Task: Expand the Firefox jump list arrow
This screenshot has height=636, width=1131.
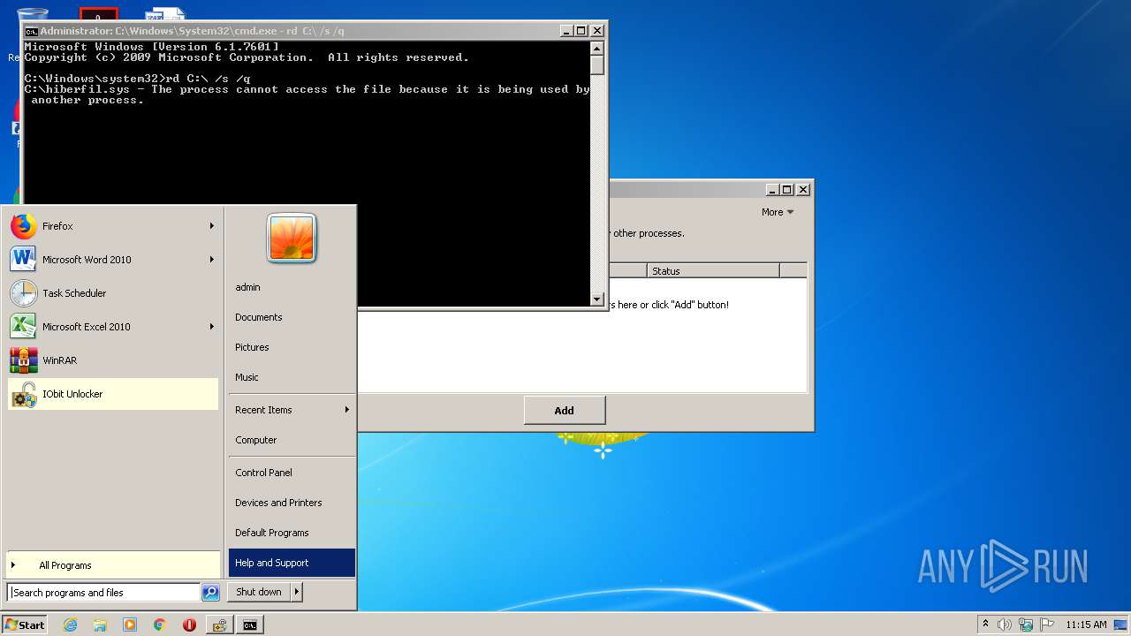Action: 212,226
